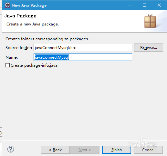Viewport: 167px width, 156px height.
Task: Enable Create package-info.java checkbox
Action: coord(7,65)
